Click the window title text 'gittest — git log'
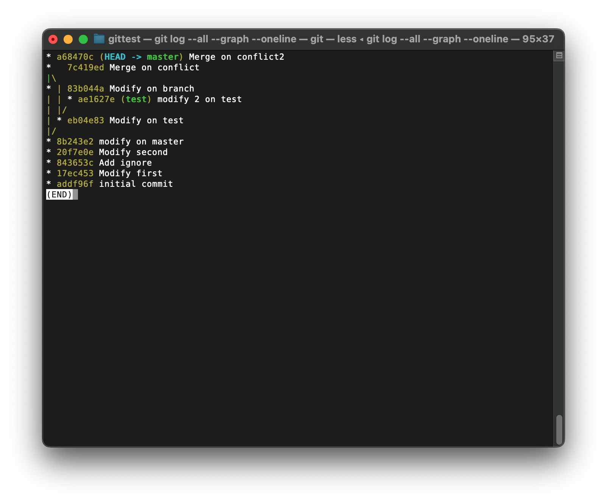607x503 pixels. tap(147, 39)
